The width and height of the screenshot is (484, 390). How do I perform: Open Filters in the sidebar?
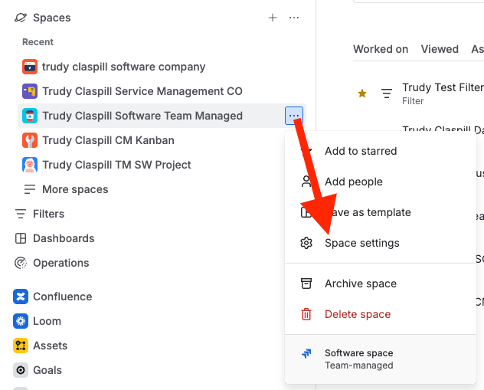click(x=48, y=214)
